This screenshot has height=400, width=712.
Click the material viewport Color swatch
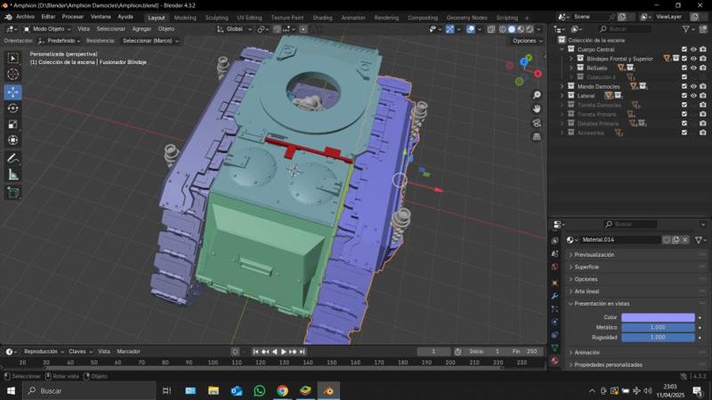(x=658, y=316)
